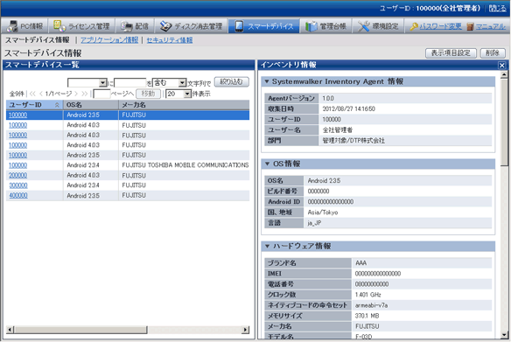
Task: Click the device list horizontal scrollbar thumb
Action: [80, 330]
